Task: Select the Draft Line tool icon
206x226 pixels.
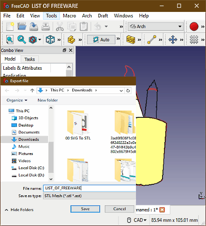Action: click(152, 39)
